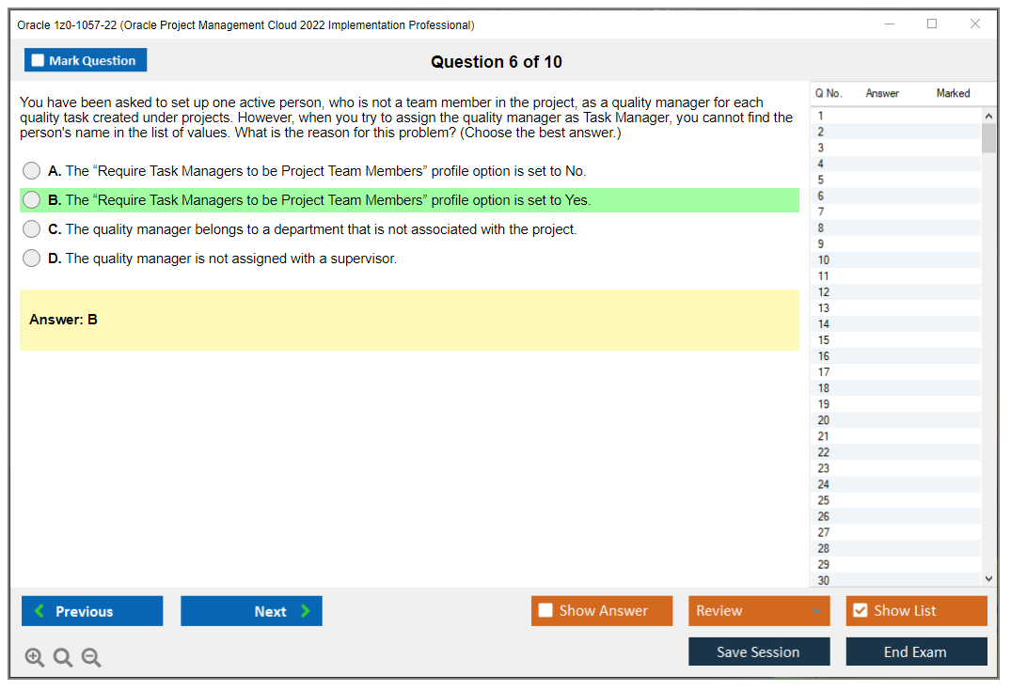The width and height of the screenshot is (1011, 691).
Task: Click the green back chevron on Previous
Action: pos(38,610)
